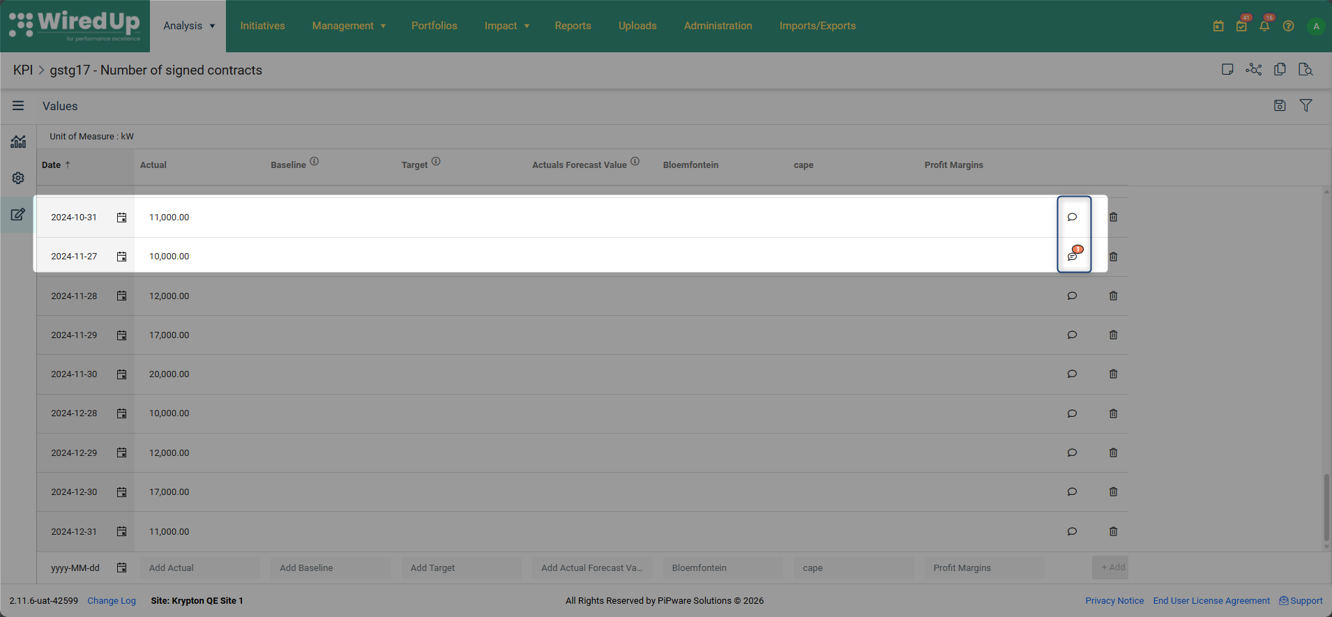The image size is (1332, 617).
Task: Open comments for the 2024-11-29 row
Action: (1072, 335)
